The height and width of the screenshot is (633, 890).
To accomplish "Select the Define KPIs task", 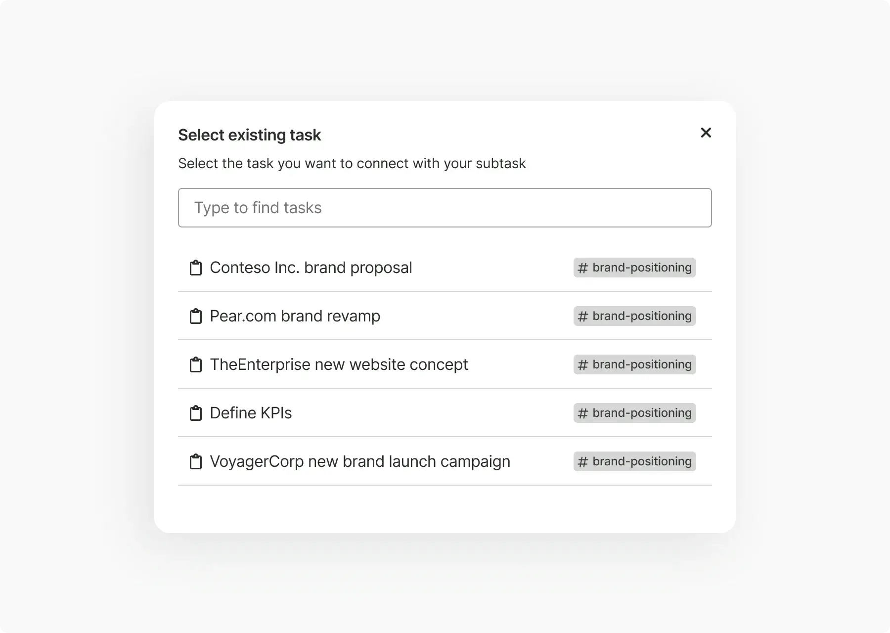I will pyautogui.click(x=251, y=413).
